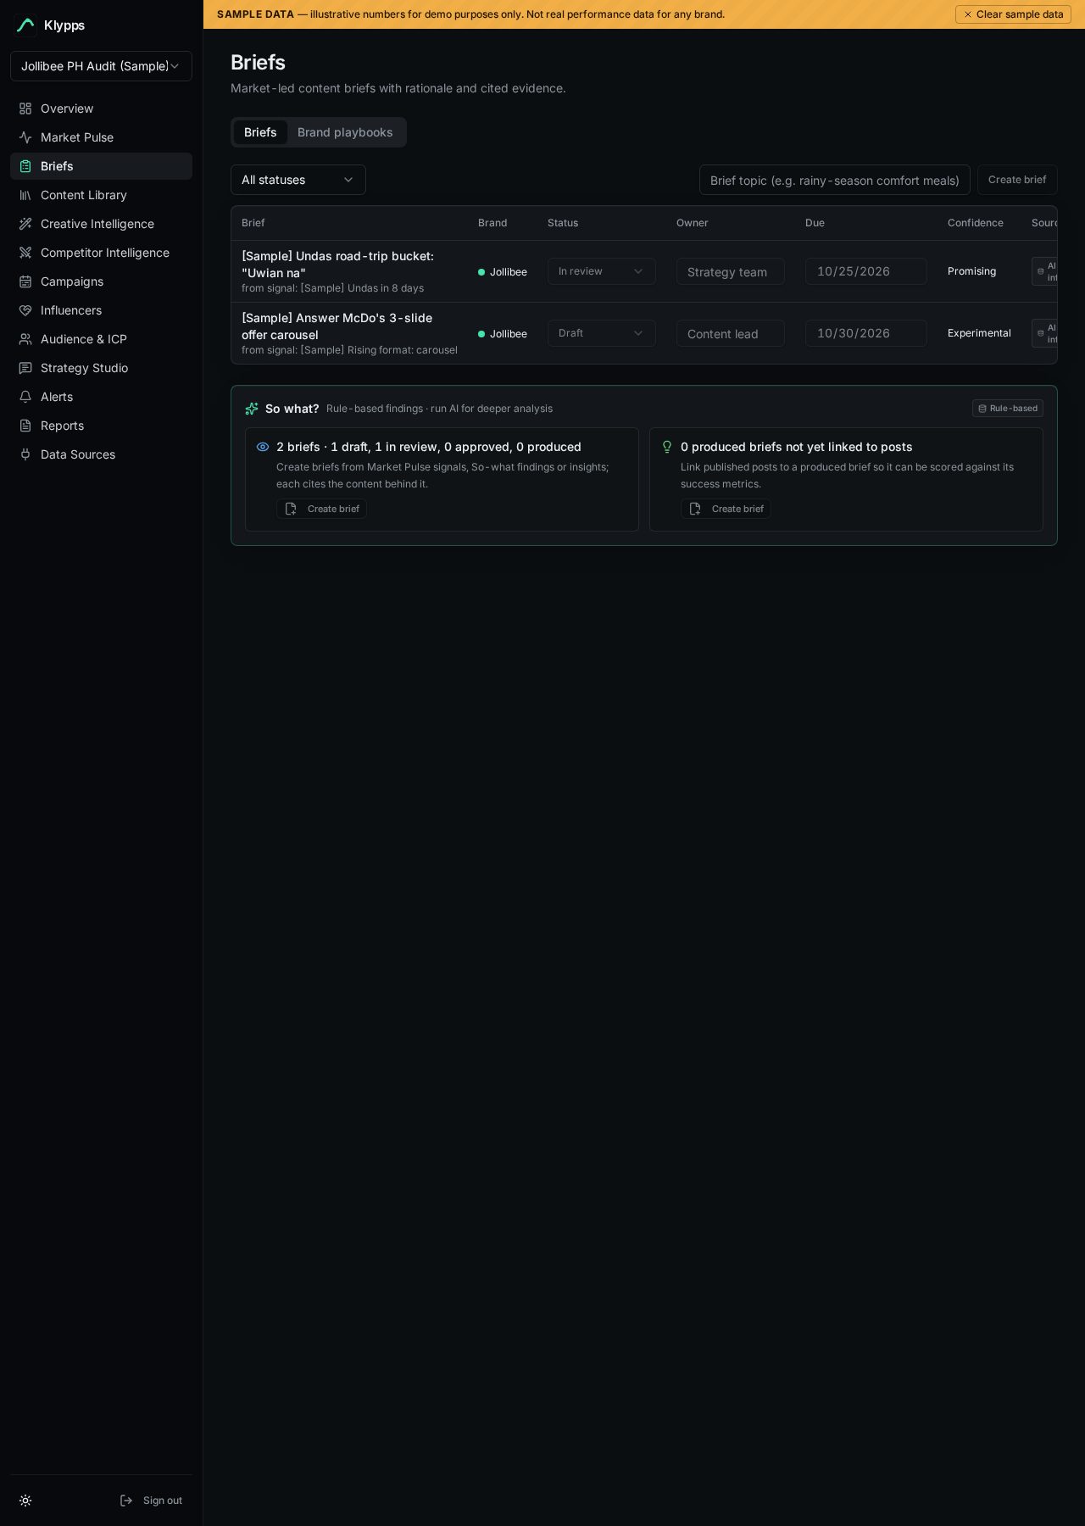
Task: Open Alerts bell icon in sidebar
Action: pyautogui.click(x=25, y=397)
